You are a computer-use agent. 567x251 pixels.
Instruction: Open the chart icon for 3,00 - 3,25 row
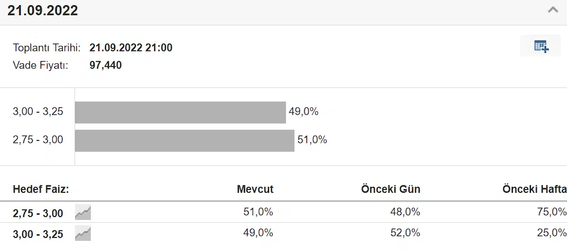[x=83, y=233]
